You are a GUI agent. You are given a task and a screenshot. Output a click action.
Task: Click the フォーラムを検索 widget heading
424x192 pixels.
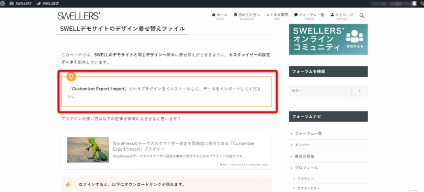tap(328, 71)
